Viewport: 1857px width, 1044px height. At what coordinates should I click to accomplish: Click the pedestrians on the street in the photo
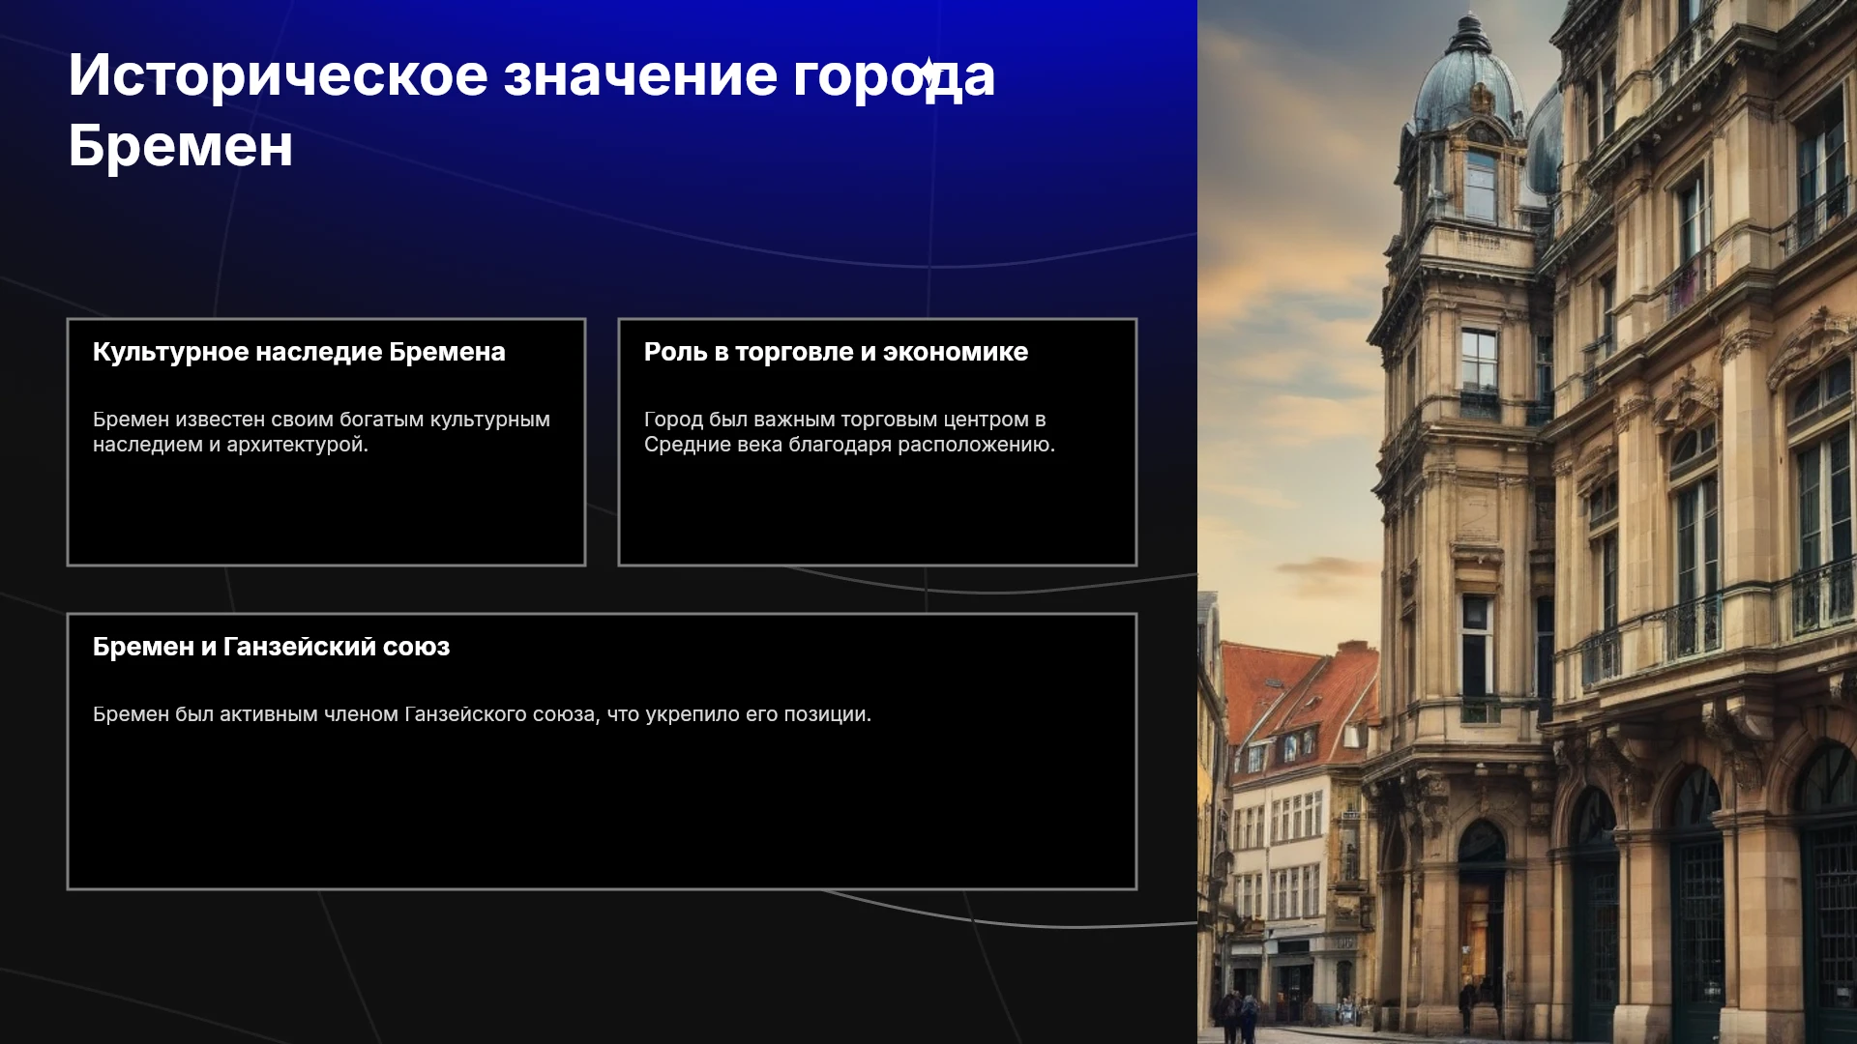click(1239, 1017)
